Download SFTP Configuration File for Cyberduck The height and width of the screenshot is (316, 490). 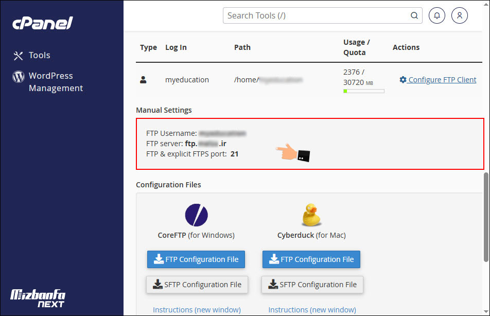(311, 285)
